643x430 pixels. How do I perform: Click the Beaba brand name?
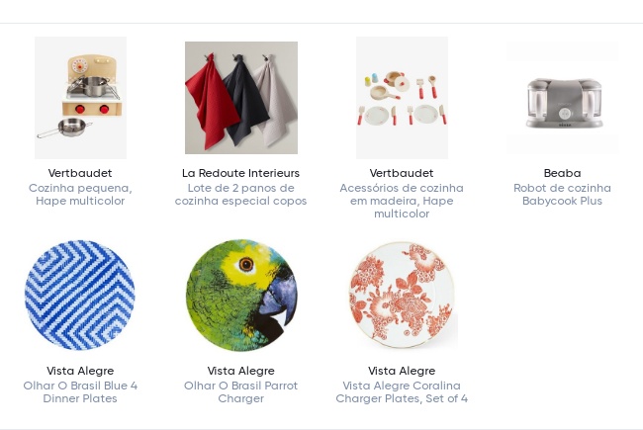562,173
